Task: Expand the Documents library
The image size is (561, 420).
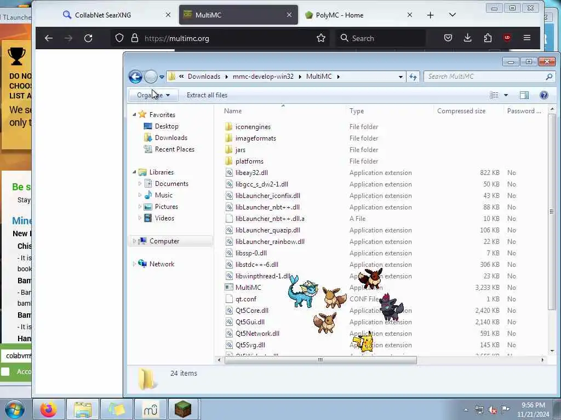Action: (140, 184)
